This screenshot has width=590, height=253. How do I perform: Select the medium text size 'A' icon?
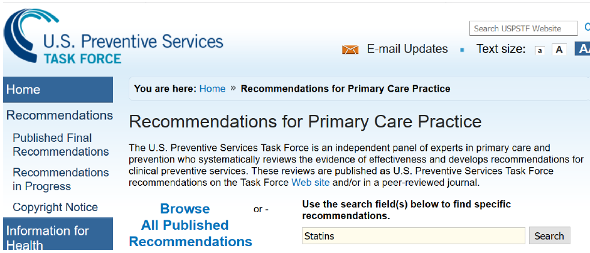coord(559,50)
